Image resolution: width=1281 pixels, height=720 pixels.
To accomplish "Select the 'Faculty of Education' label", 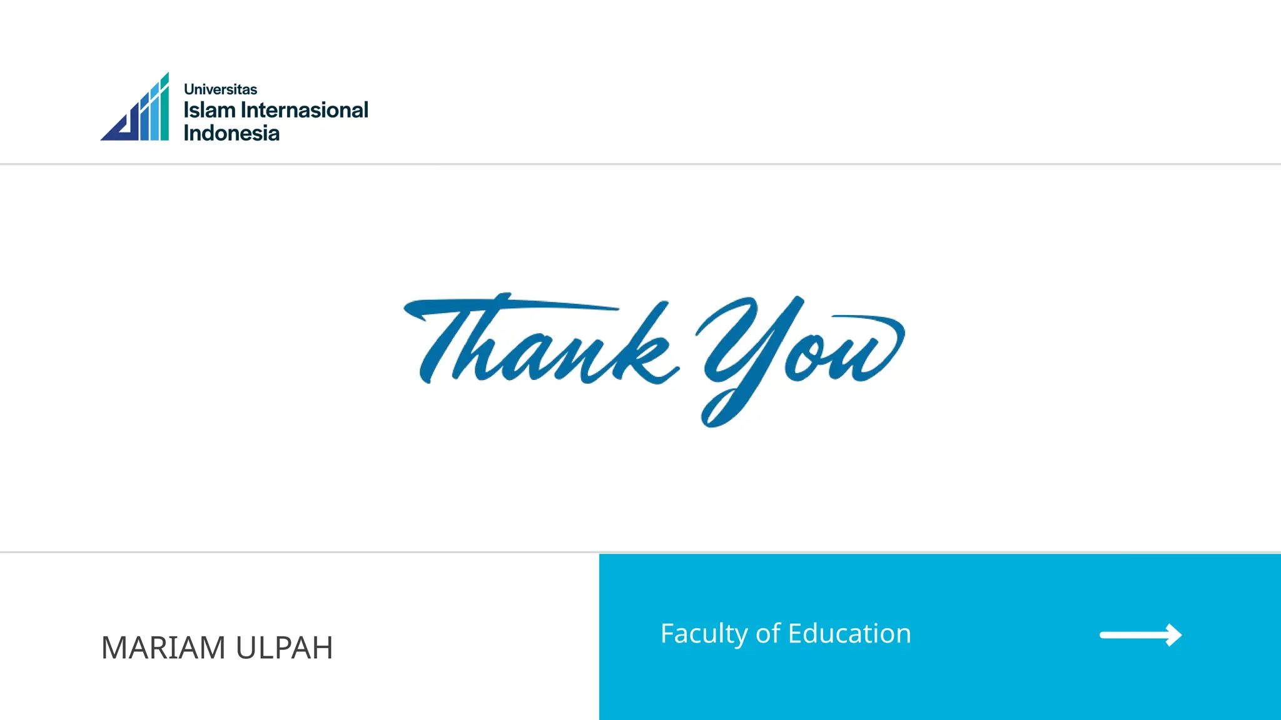I will (786, 634).
